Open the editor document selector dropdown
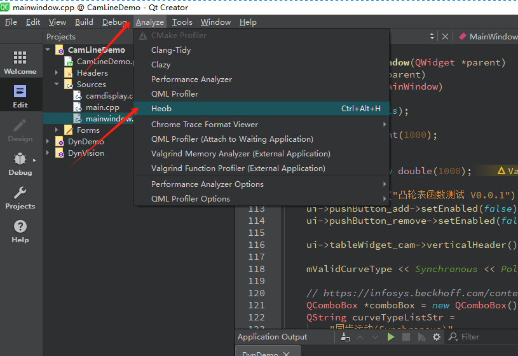The height and width of the screenshot is (356, 518). [432, 36]
